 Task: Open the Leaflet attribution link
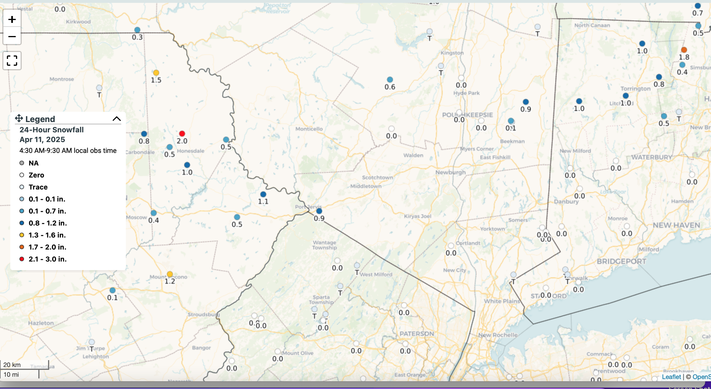(x=671, y=377)
